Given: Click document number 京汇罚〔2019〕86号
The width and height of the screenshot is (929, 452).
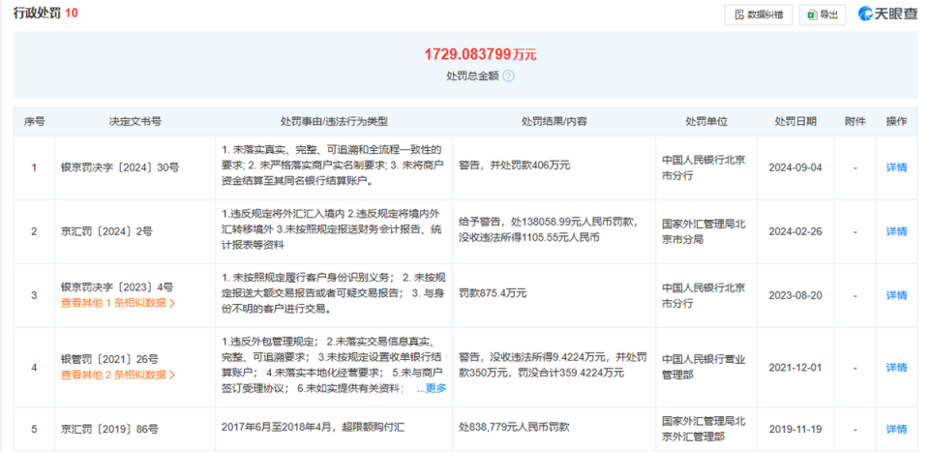Looking at the screenshot, I should [109, 429].
